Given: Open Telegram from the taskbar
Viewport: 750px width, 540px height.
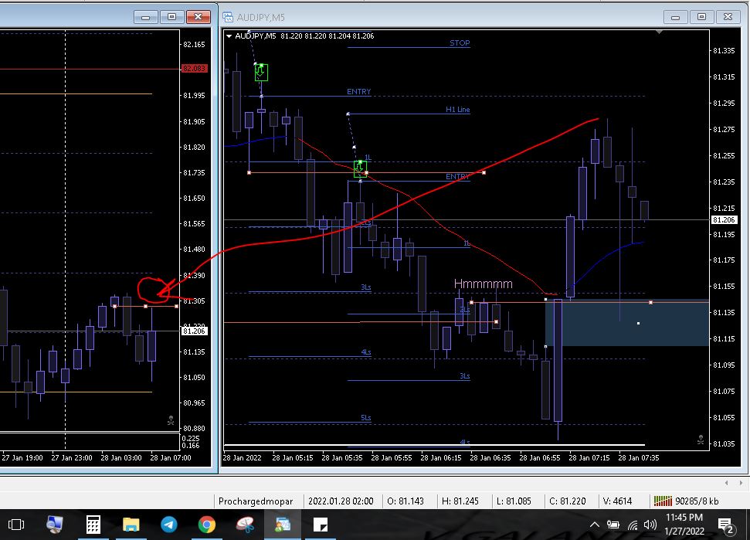Looking at the screenshot, I should [x=168, y=525].
